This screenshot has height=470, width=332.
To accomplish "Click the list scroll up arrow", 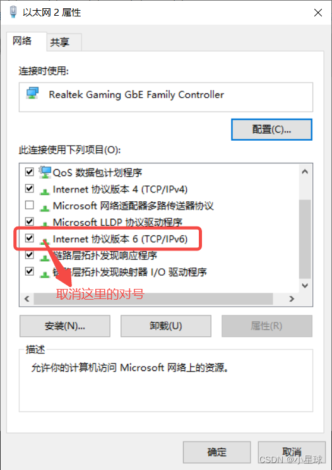I will tap(305, 172).
